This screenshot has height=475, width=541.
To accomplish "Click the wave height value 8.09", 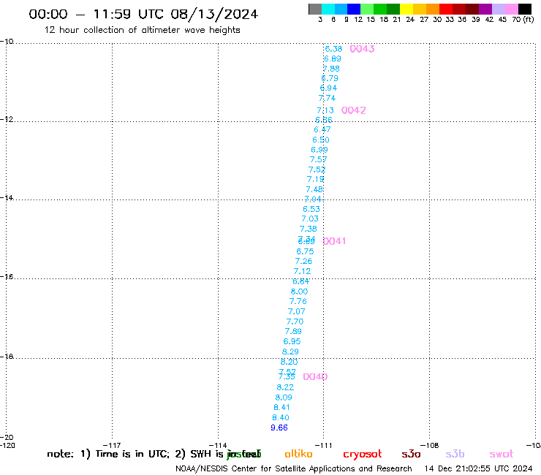I will tap(284, 398).
